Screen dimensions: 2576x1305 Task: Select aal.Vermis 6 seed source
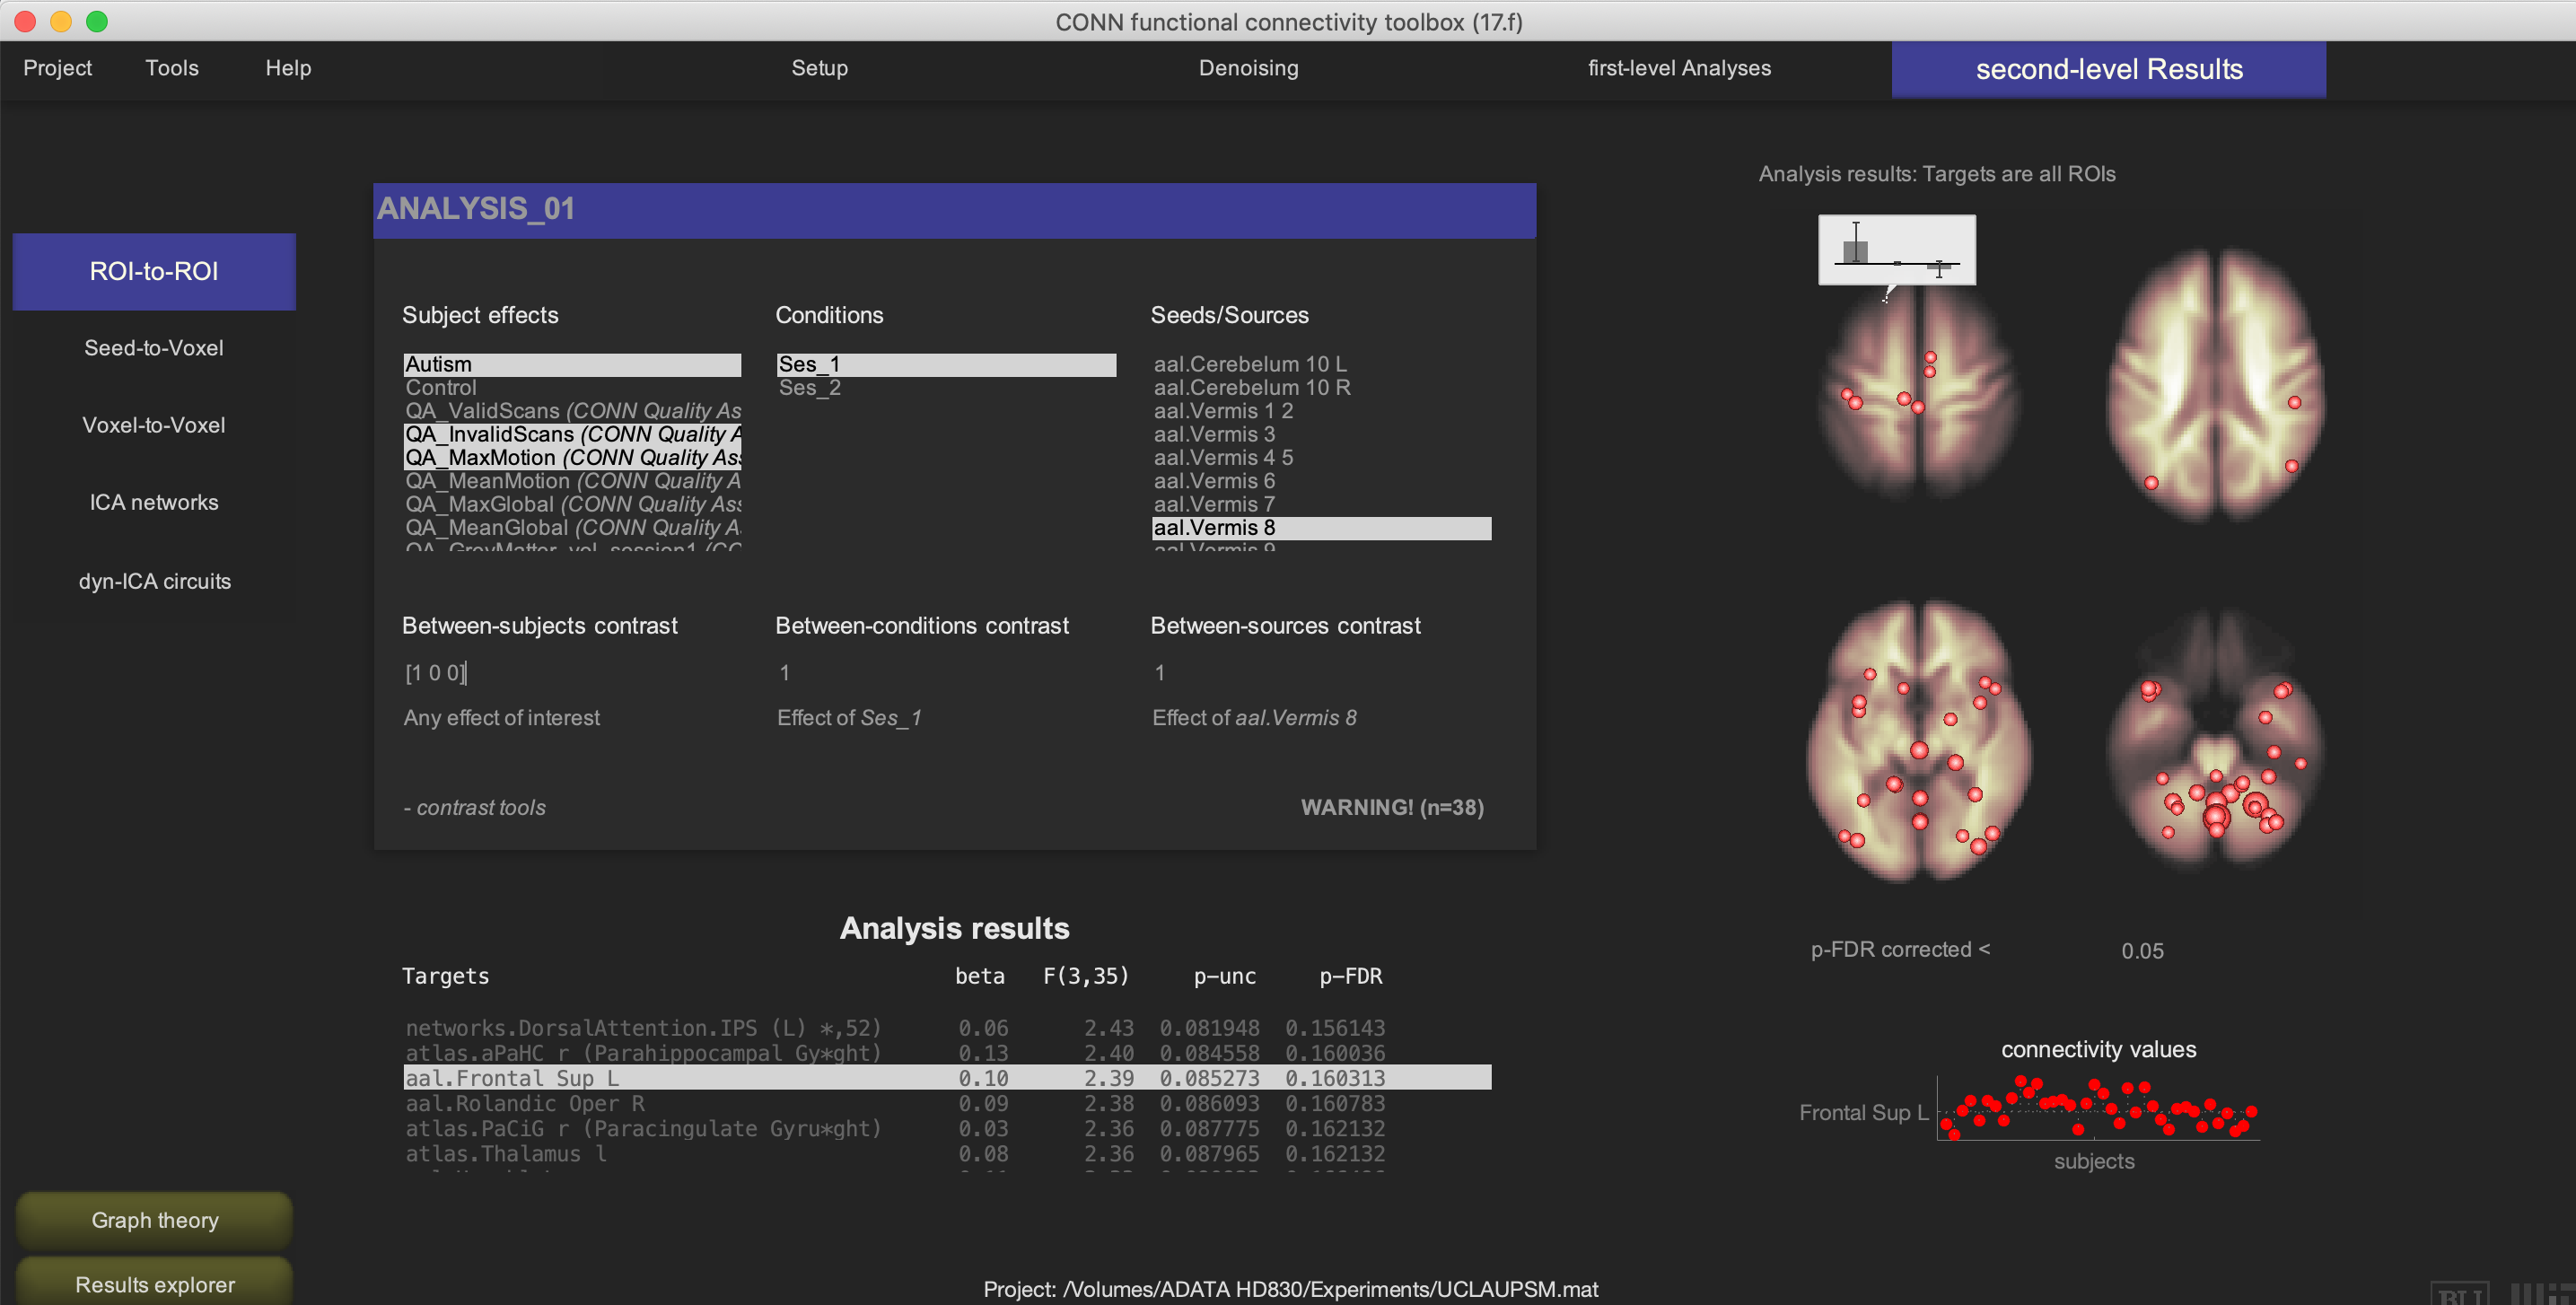(x=1214, y=481)
